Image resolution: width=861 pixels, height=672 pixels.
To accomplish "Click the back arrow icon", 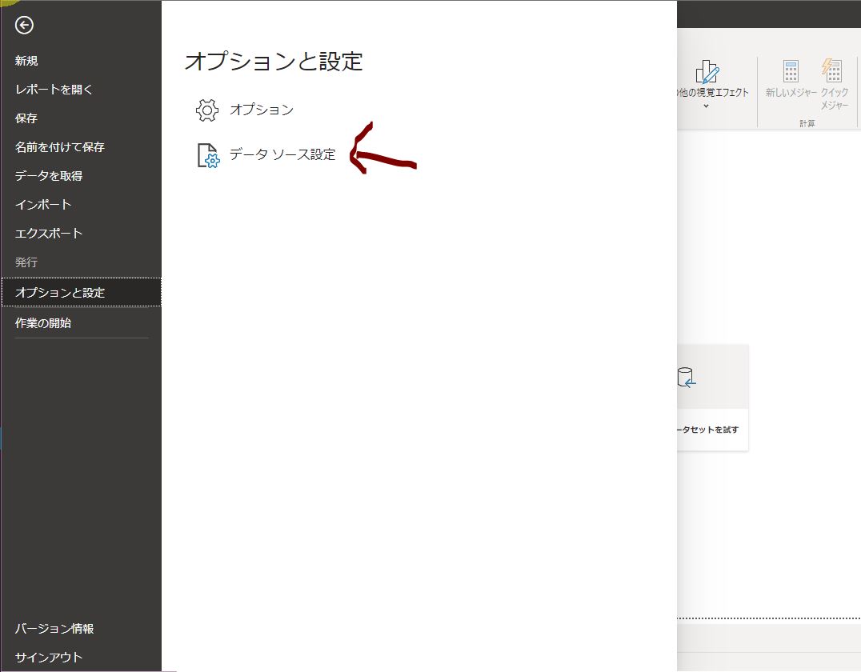I will (24, 26).
